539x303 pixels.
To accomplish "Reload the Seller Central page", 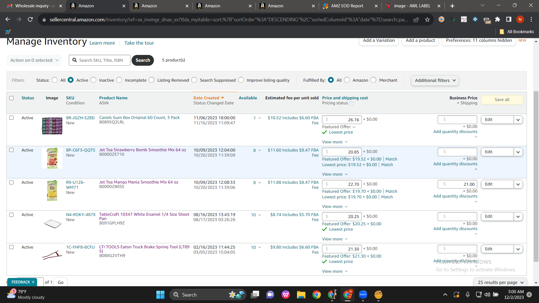I will click(x=30, y=19).
